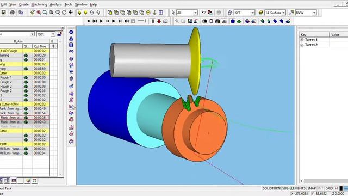
Task: Select operation row with time 00:00:35
Action: 24,118
